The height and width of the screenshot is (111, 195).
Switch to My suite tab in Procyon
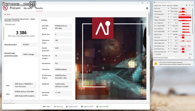tap(28, 8)
